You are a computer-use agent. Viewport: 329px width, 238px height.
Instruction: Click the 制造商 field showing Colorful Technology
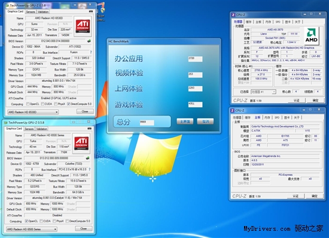(285, 126)
